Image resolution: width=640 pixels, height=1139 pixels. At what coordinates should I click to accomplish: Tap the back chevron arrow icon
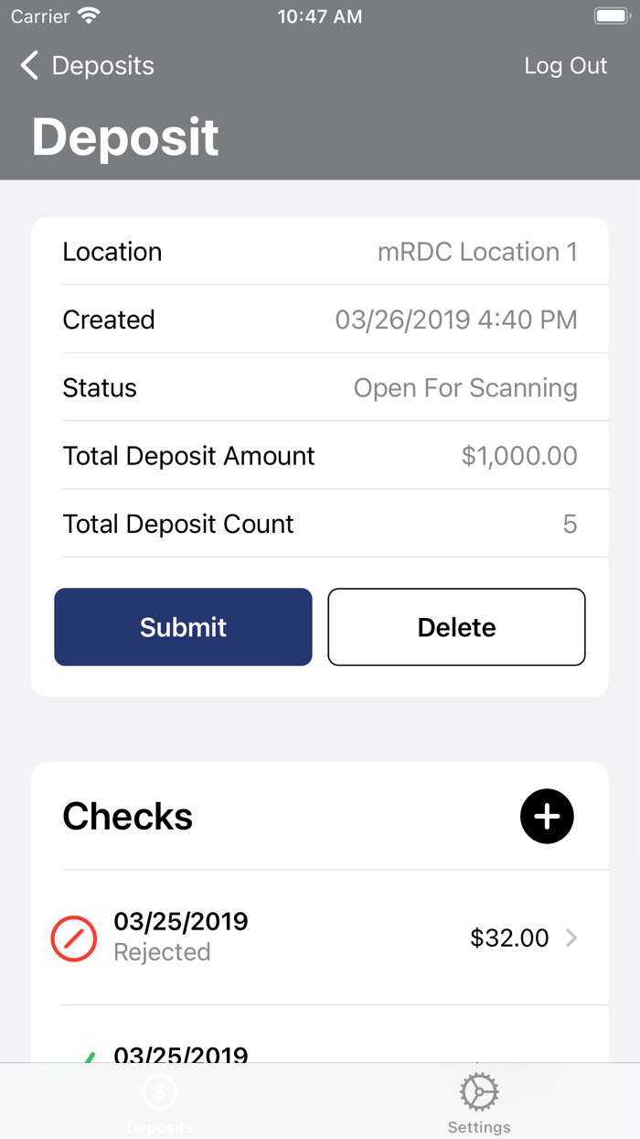pyautogui.click(x=28, y=65)
